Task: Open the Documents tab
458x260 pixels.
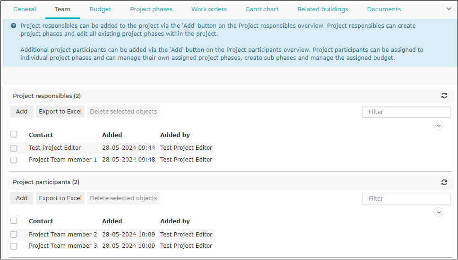Action: [x=384, y=9]
